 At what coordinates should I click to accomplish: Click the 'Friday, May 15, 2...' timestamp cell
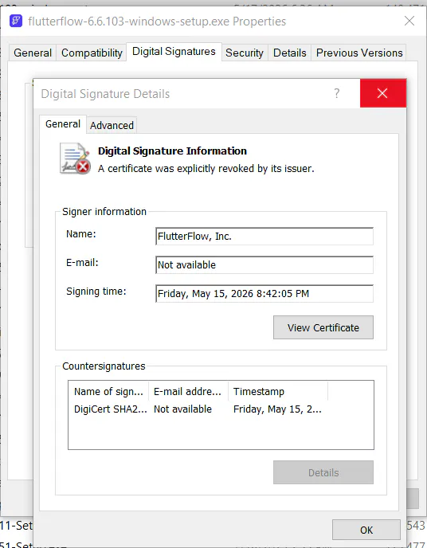click(x=277, y=409)
